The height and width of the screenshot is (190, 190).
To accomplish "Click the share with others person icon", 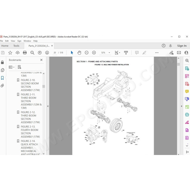I will point(186,53).
